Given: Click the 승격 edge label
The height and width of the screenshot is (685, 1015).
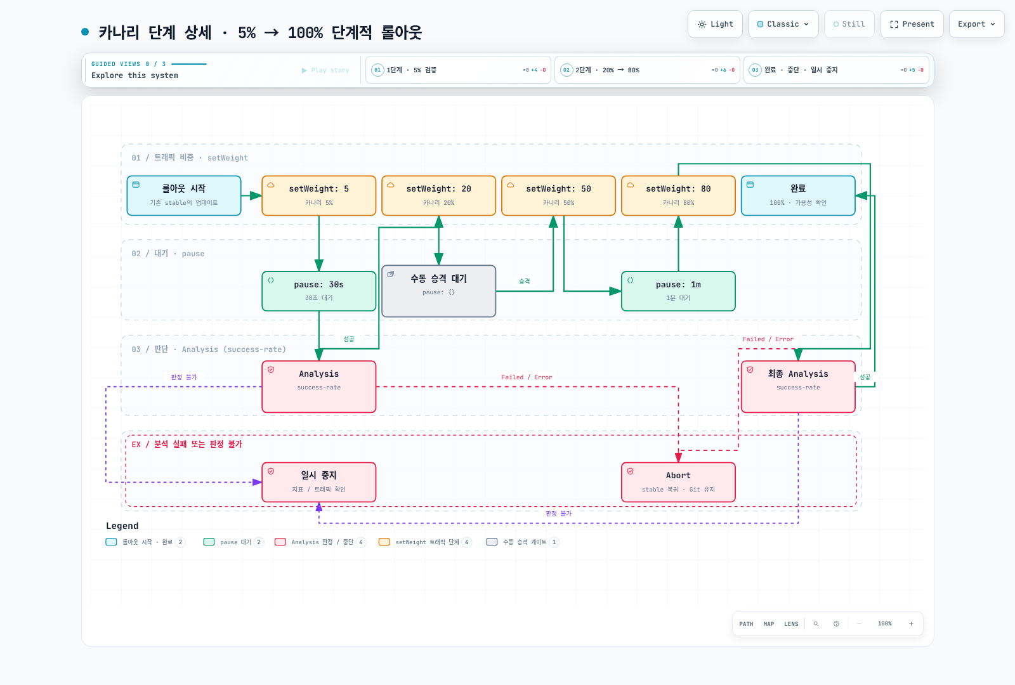Looking at the screenshot, I should click(x=525, y=282).
